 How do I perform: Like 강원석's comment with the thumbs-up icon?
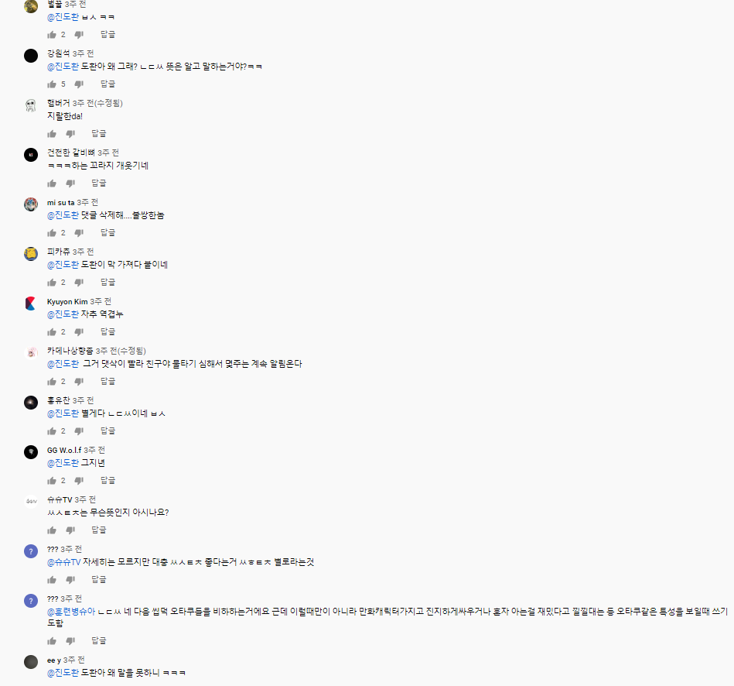click(x=52, y=84)
